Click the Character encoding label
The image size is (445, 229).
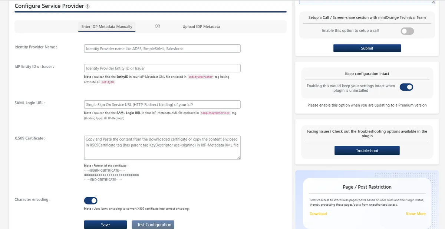coord(32,199)
